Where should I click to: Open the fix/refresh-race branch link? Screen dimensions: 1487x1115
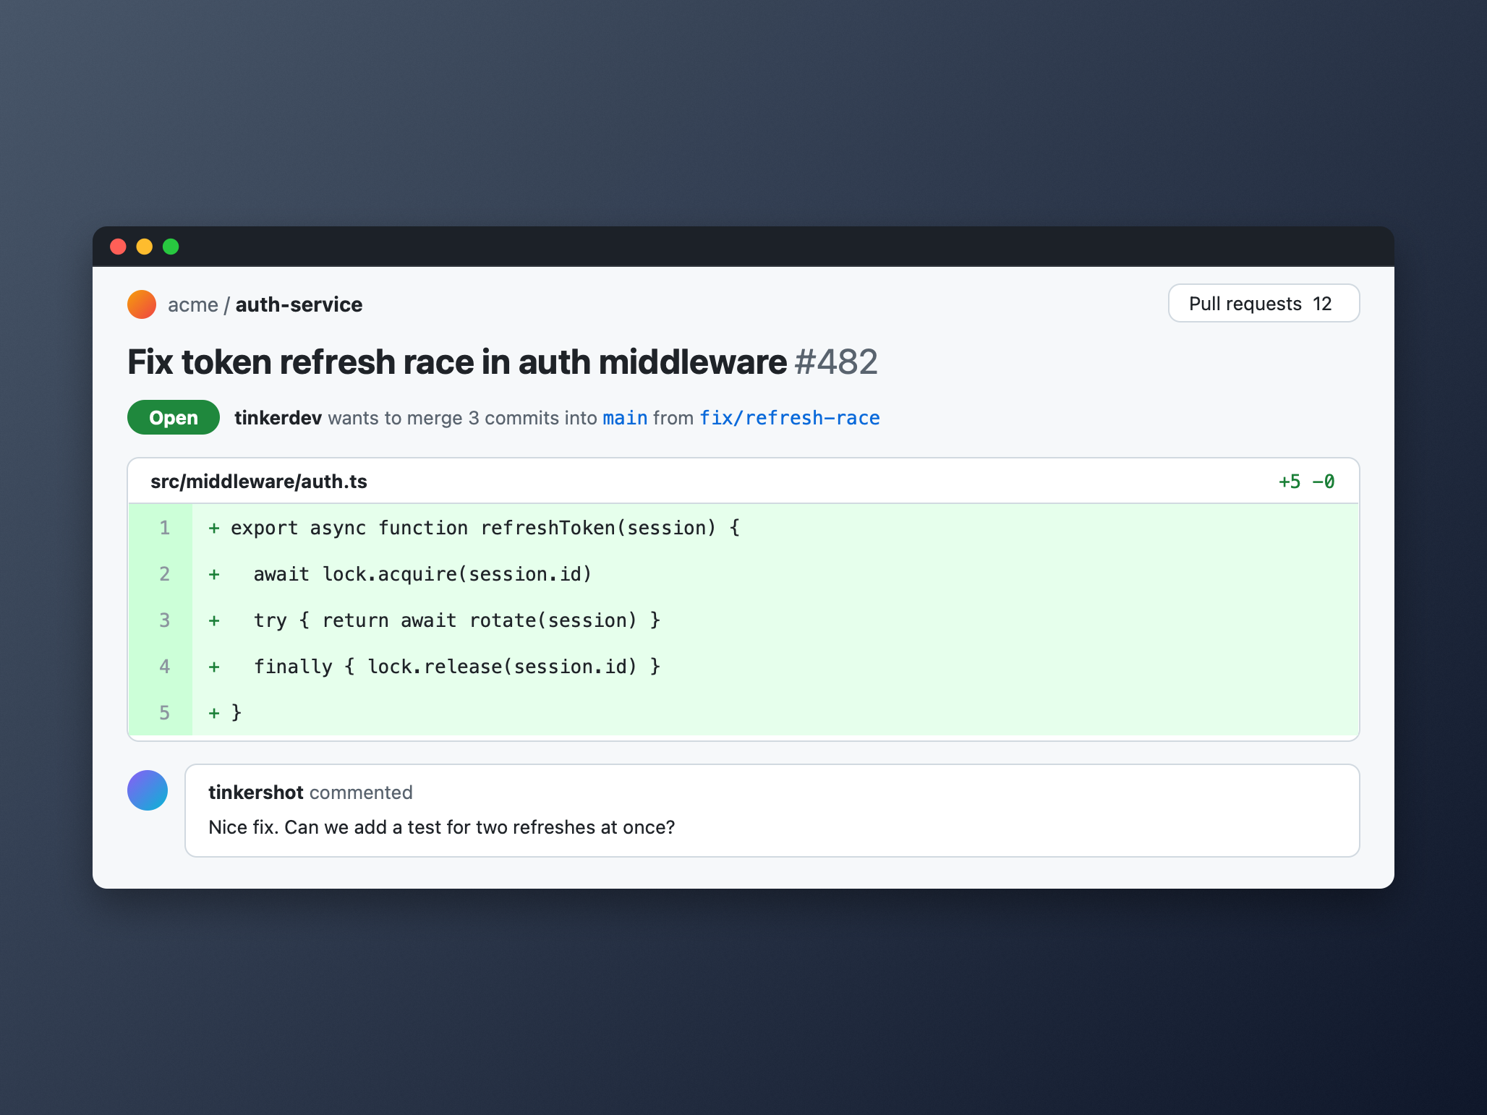(789, 418)
